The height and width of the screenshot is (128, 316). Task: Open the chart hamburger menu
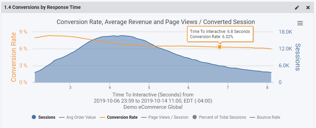pos(300,23)
